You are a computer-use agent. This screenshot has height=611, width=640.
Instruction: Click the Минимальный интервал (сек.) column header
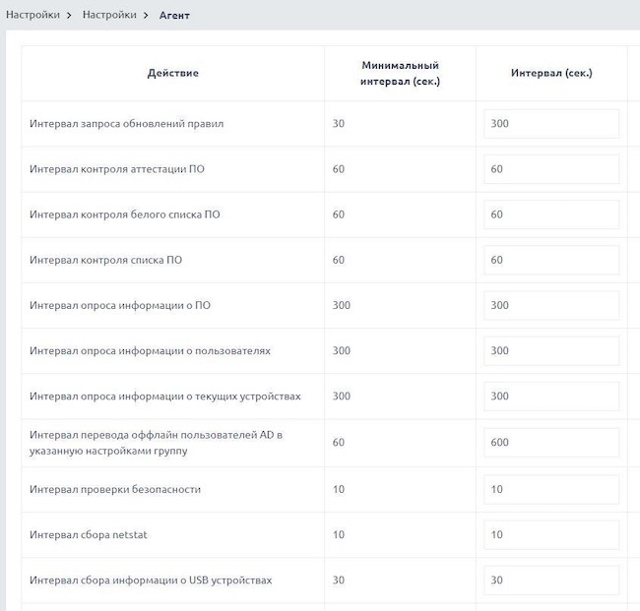click(x=400, y=73)
